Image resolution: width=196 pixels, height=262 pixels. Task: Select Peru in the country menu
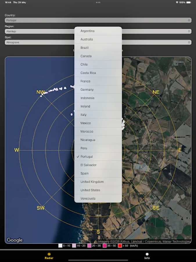tap(98, 148)
